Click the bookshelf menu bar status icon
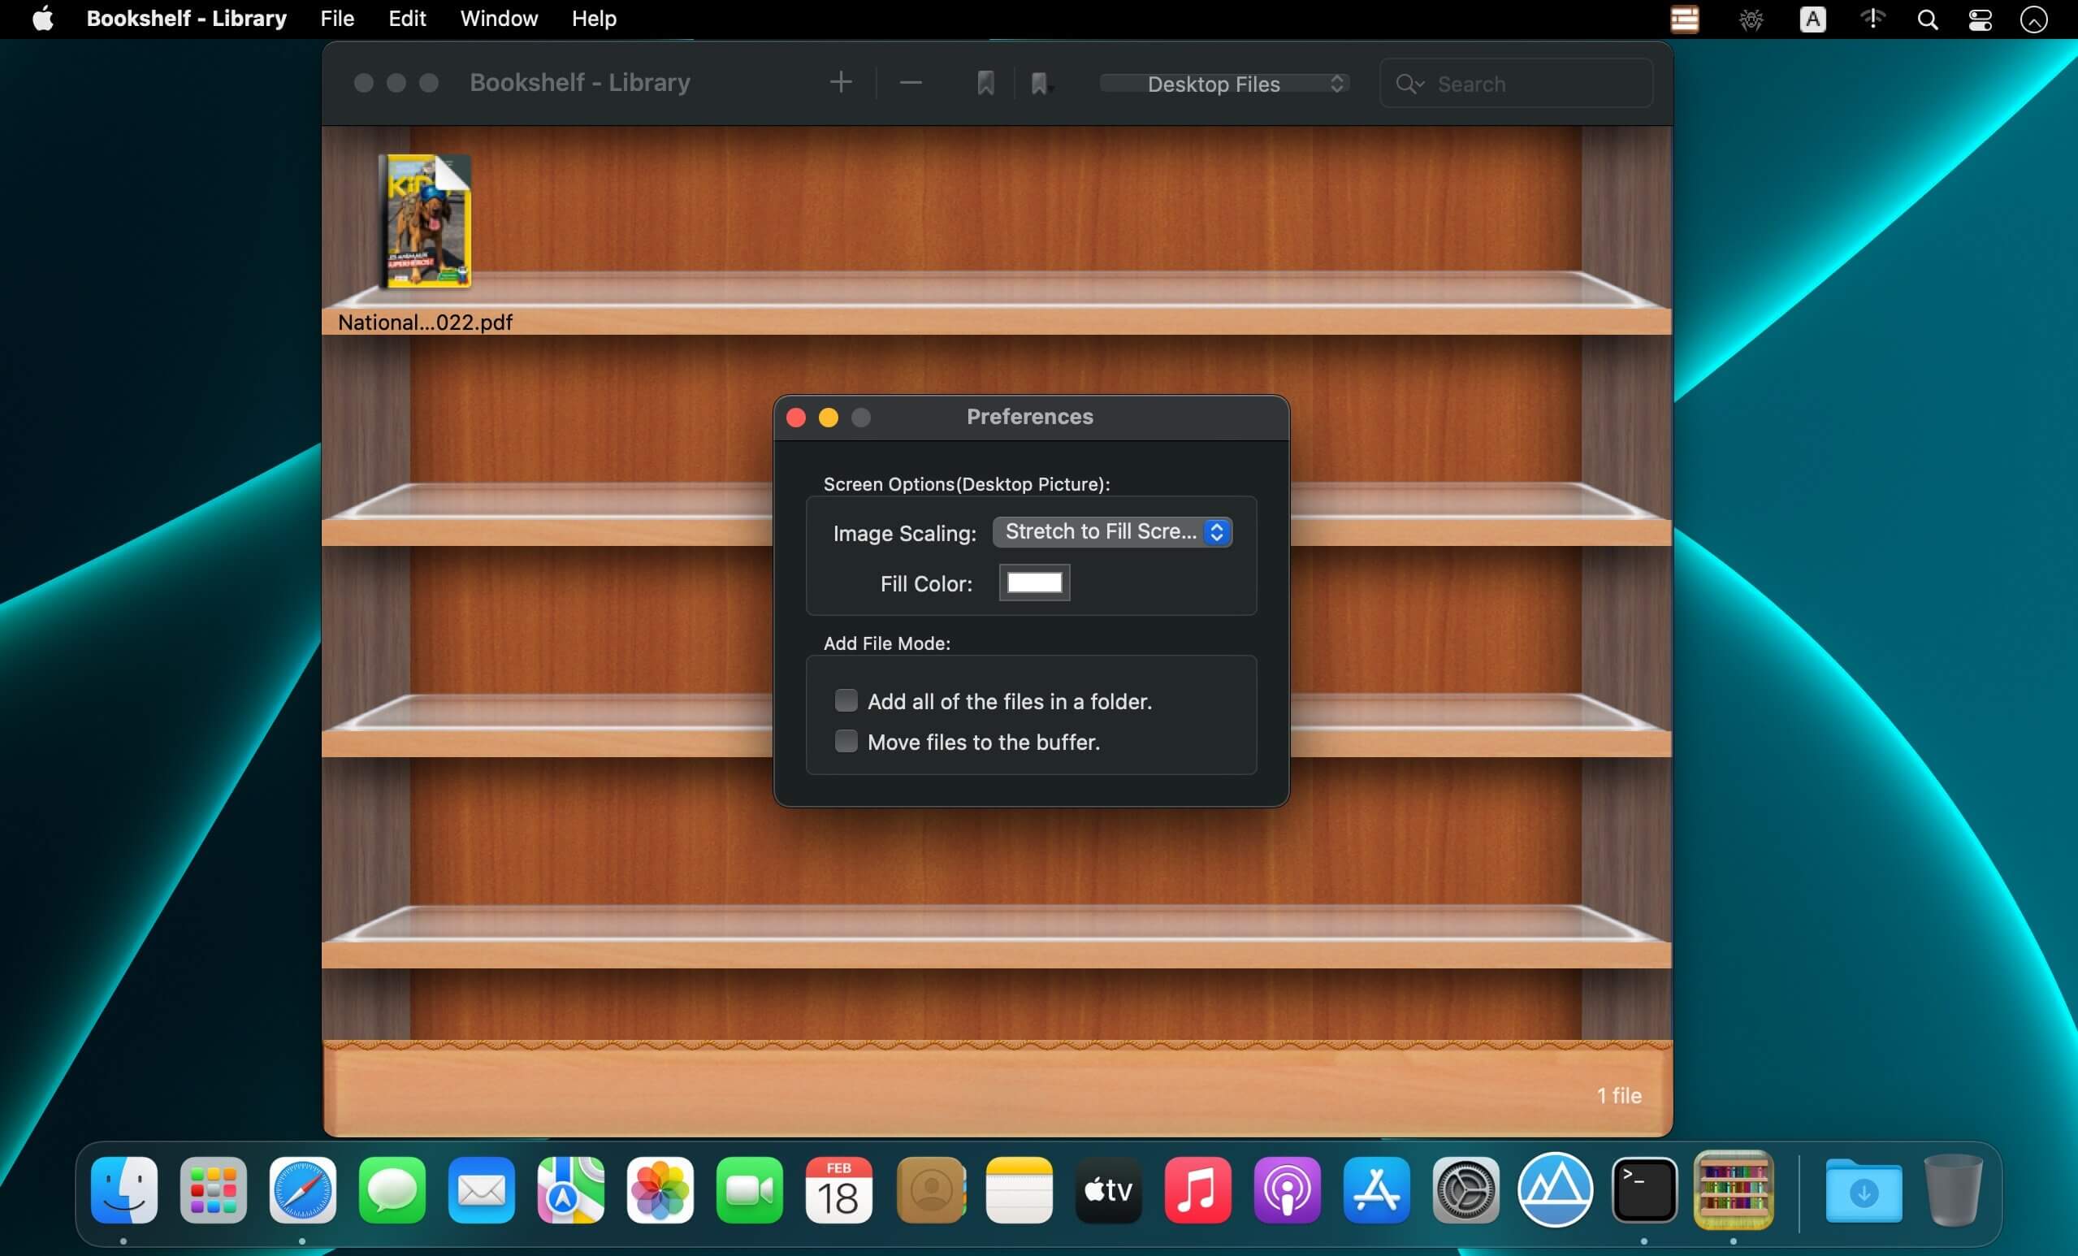Screen dimensions: 2078x1256 pyautogui.click(x=1684, y=19)
